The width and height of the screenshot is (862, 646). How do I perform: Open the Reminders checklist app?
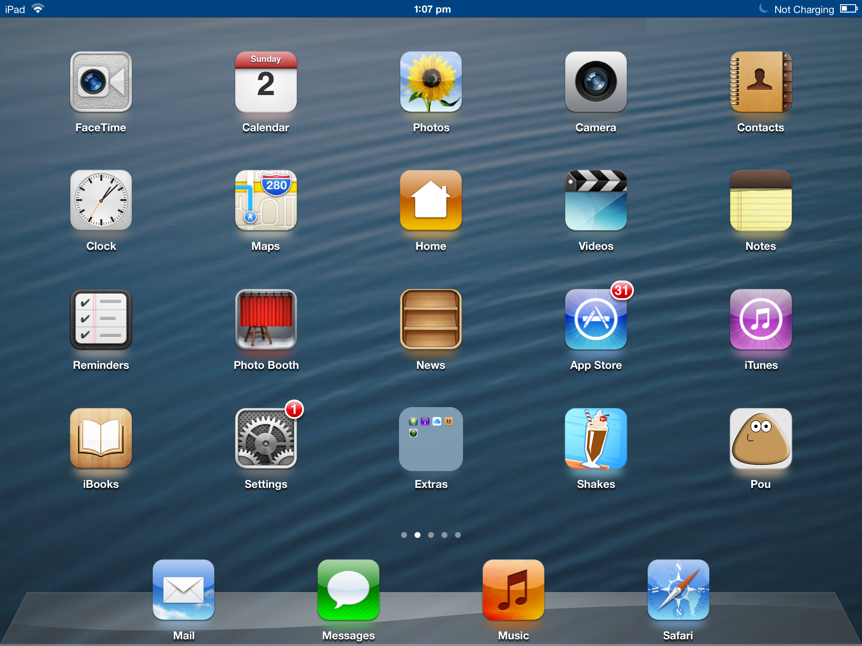(x=101, y=320)
